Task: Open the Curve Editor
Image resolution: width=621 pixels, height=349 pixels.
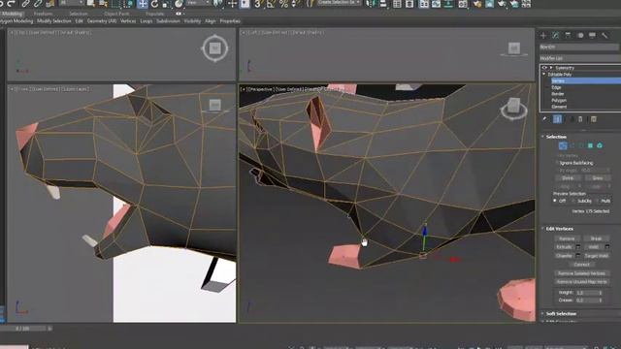Action: (436, 4)
